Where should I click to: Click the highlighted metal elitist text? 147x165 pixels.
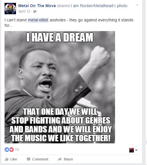(38, 20)
